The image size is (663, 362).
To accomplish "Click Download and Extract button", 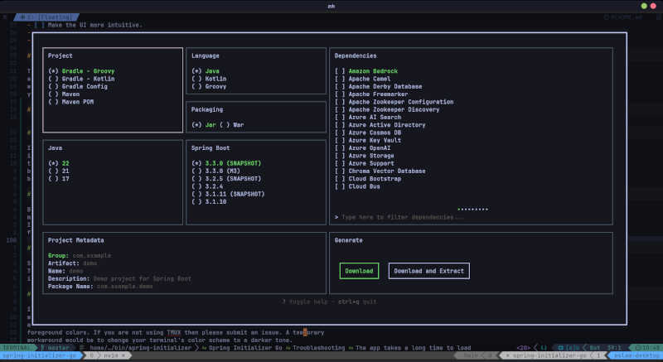I will [x=428, y=271].
